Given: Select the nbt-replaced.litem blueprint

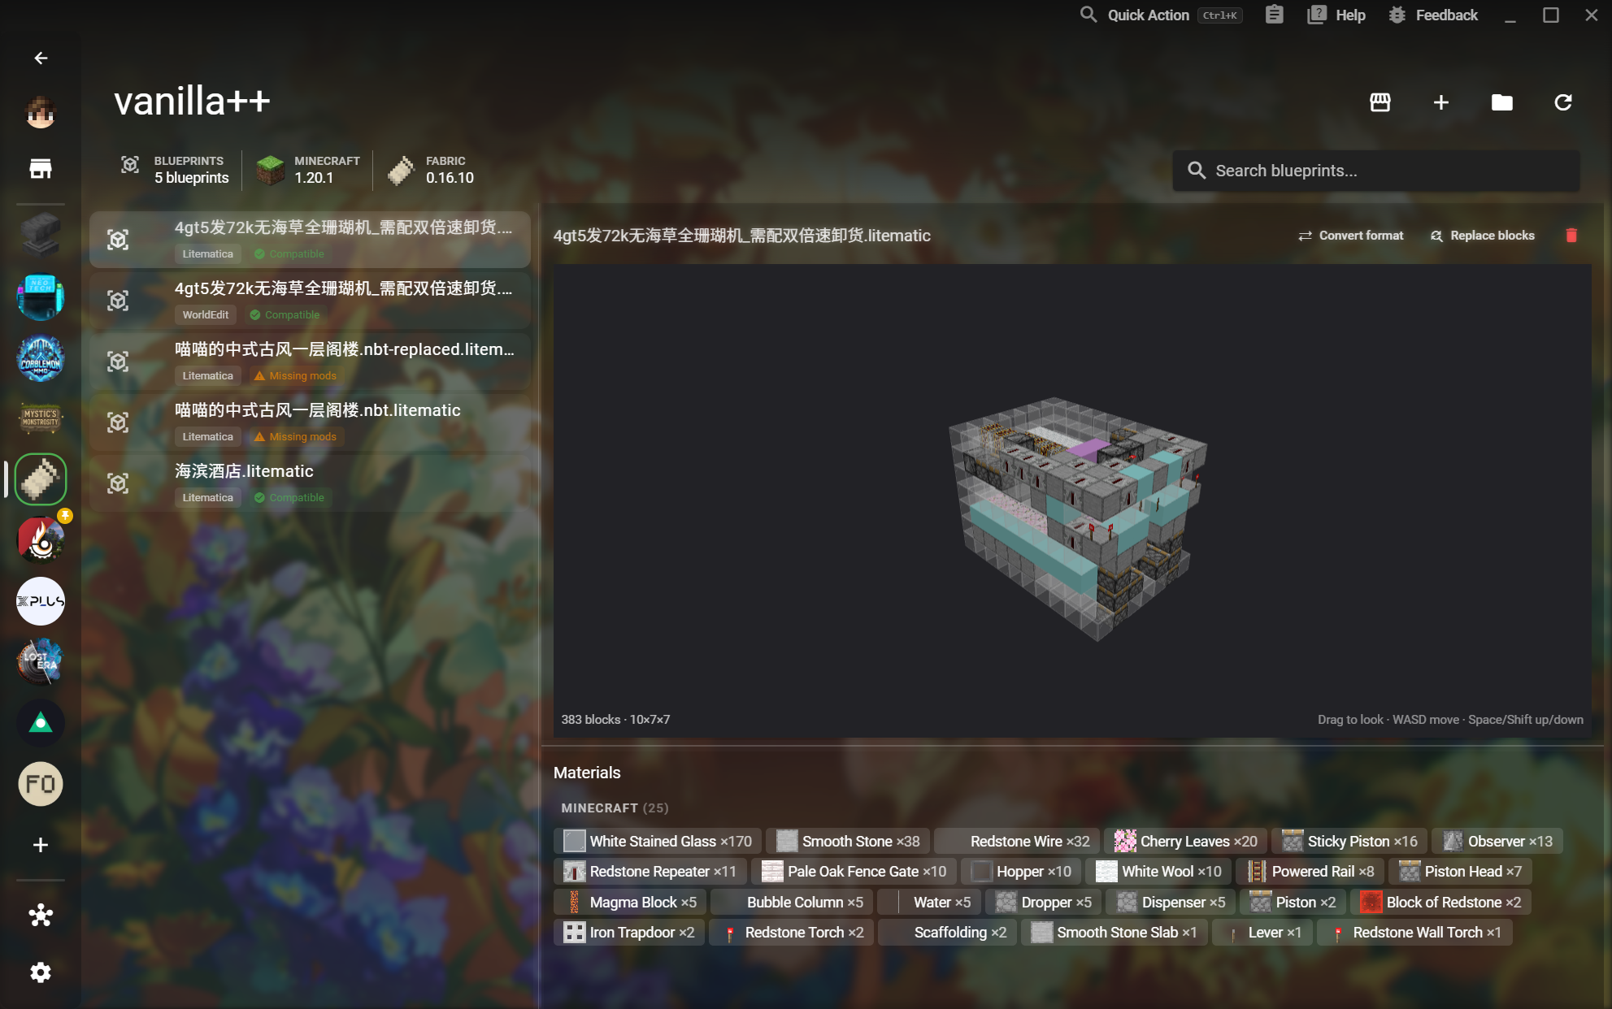Looking at the screenshot, I should tap(310, 362).
